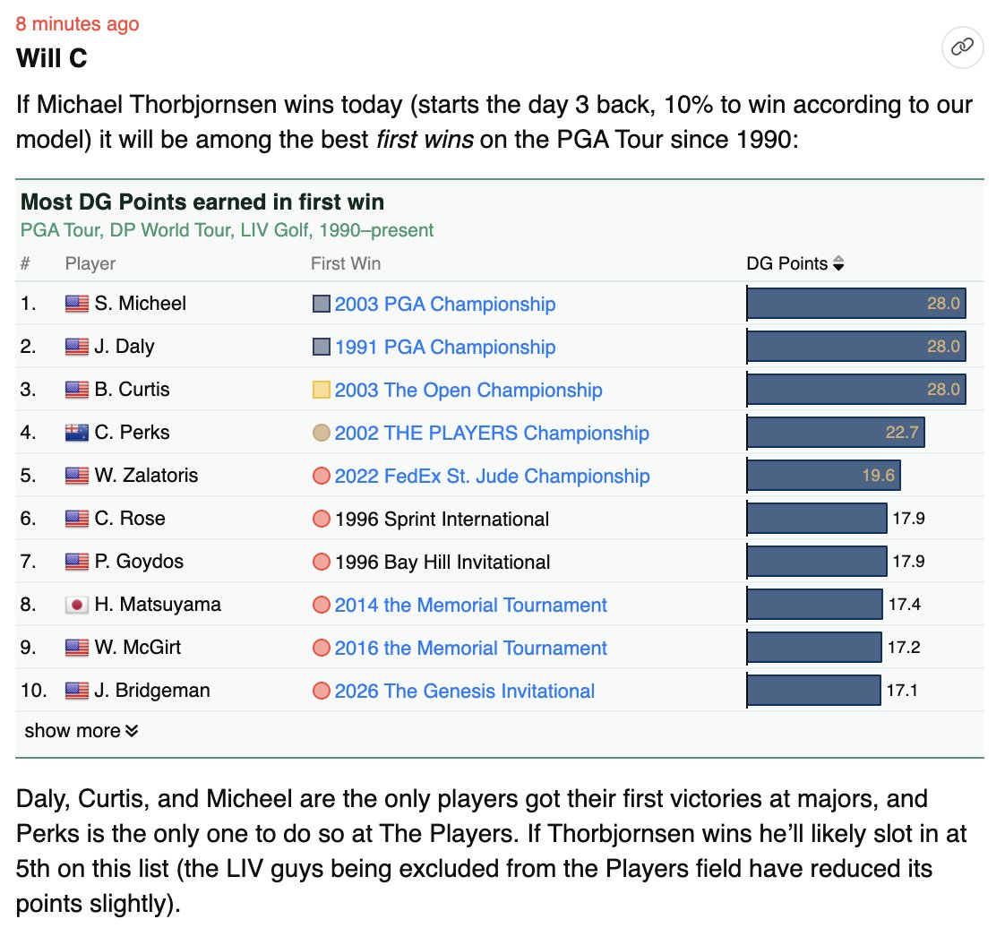Image resolution: width=1005 pixels, height=928 pixels.
Task: Select player name P. Goydos
Action: (139, 561)
